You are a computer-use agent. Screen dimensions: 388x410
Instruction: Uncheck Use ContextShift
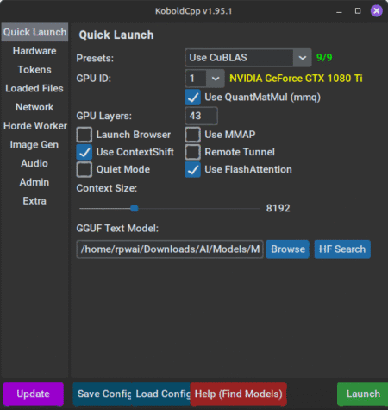click(x=84, y=152)
